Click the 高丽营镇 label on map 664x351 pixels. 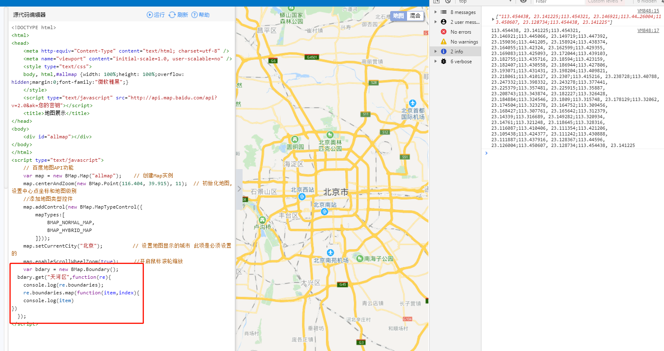pos(372,62)
